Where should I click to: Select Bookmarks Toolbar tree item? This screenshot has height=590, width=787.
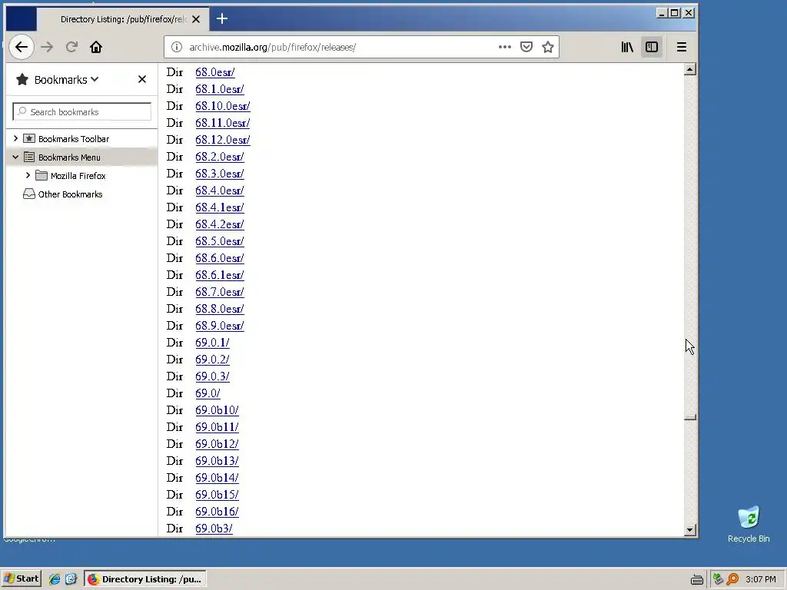(x=73, y=139)
